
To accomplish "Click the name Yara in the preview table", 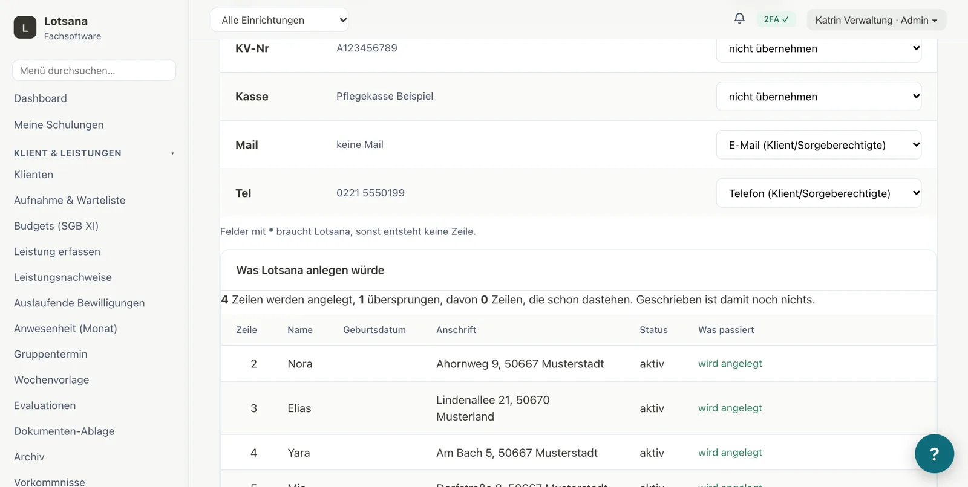I will [x=299, y=453].
